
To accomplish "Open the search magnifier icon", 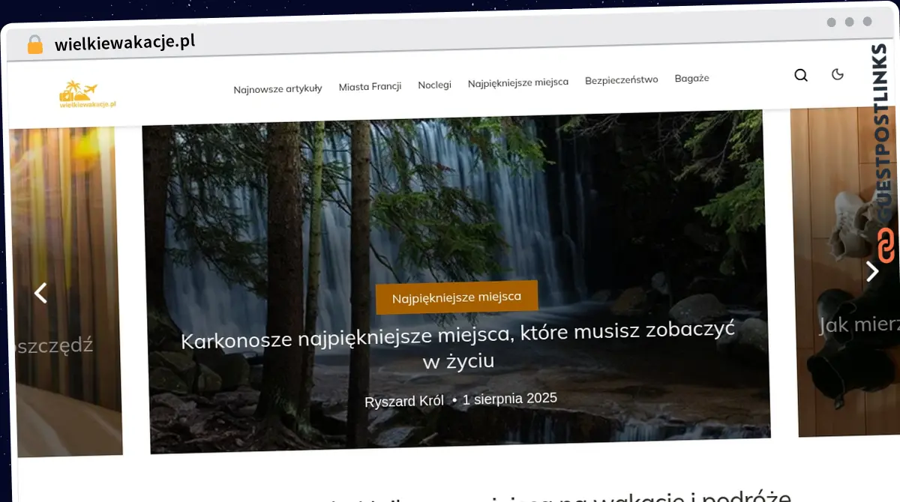I will tap(801, 75).
